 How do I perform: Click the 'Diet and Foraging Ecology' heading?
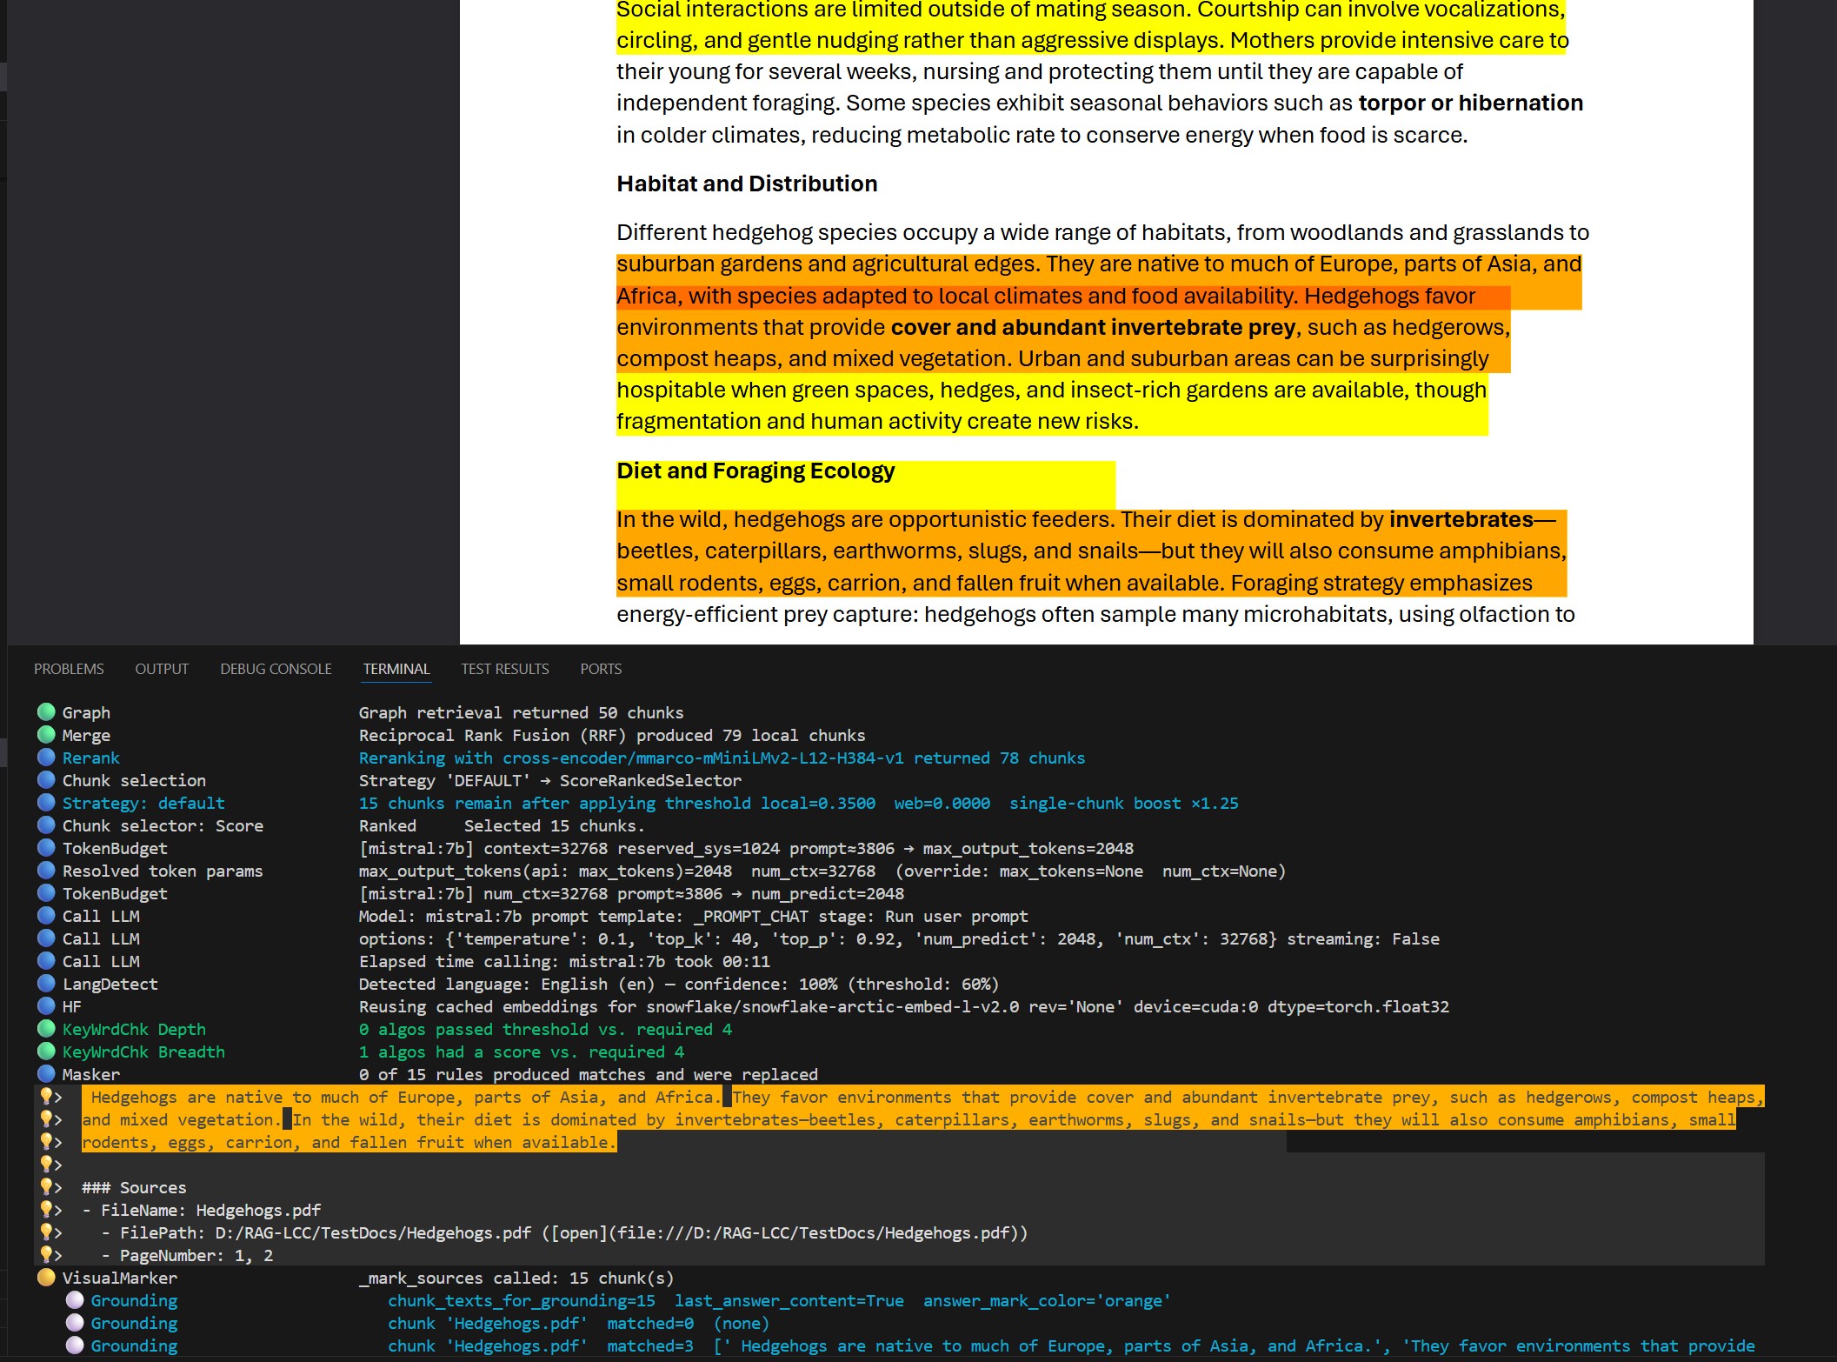(x=755, y=471)
